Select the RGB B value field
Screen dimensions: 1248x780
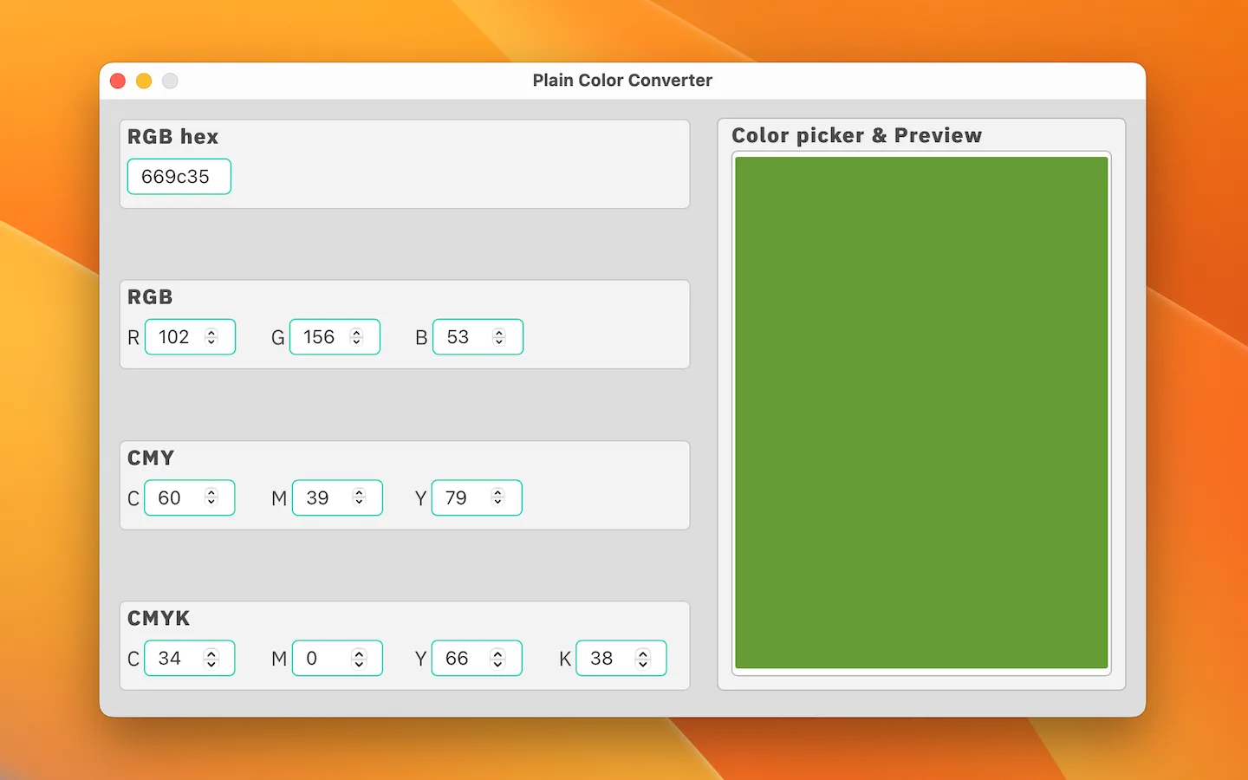pos(478,337)
